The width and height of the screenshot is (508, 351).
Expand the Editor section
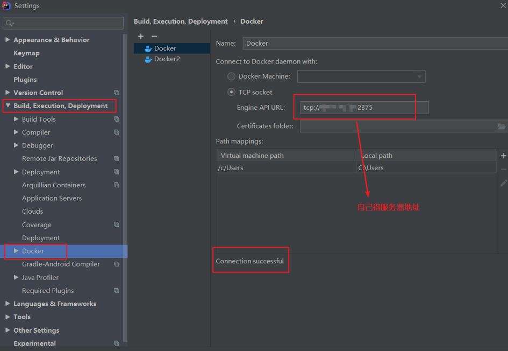click(x=8, y=66)
